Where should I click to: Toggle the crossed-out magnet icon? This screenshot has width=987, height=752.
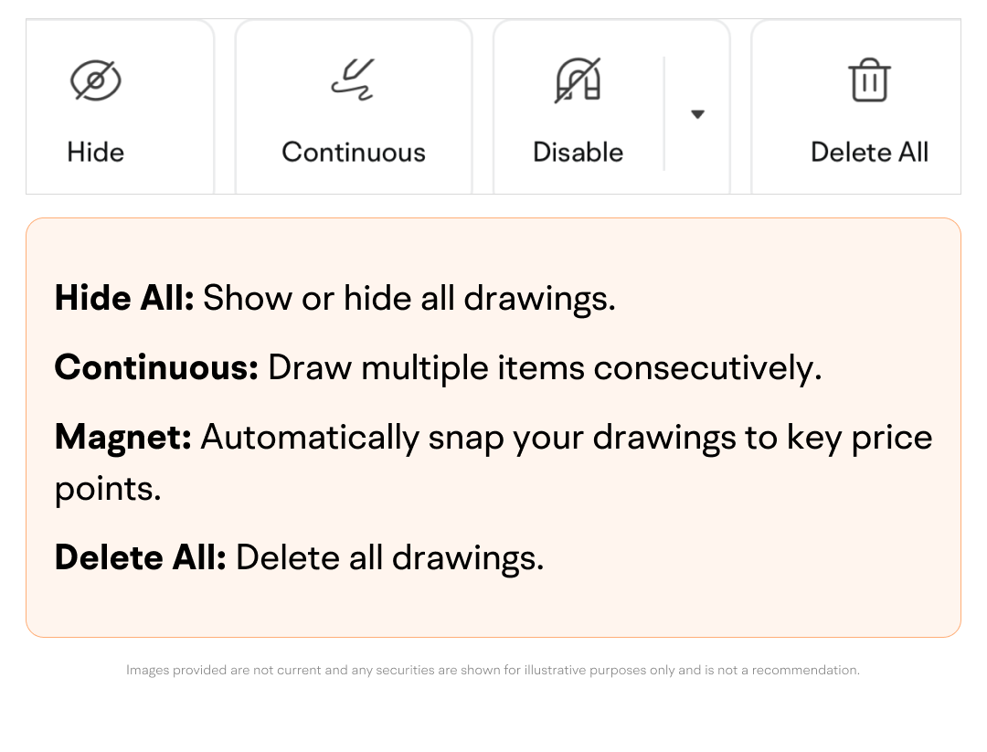tap(578, 80)
